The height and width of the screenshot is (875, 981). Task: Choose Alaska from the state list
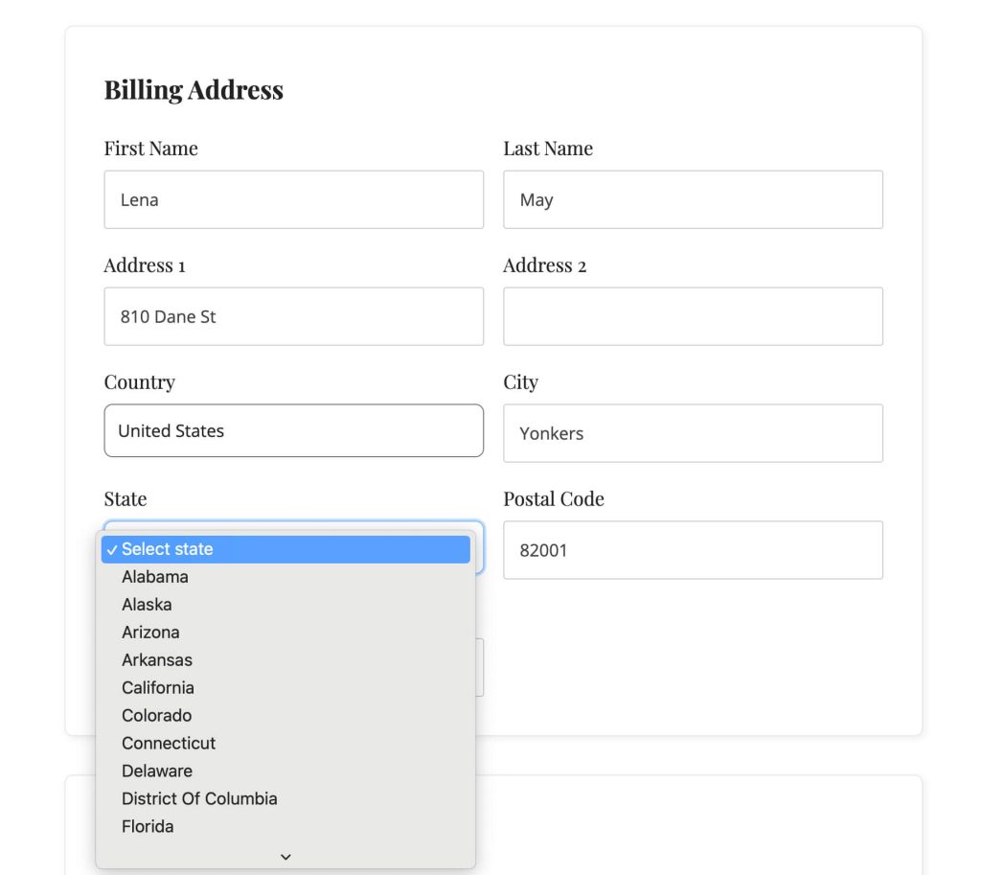147,604
